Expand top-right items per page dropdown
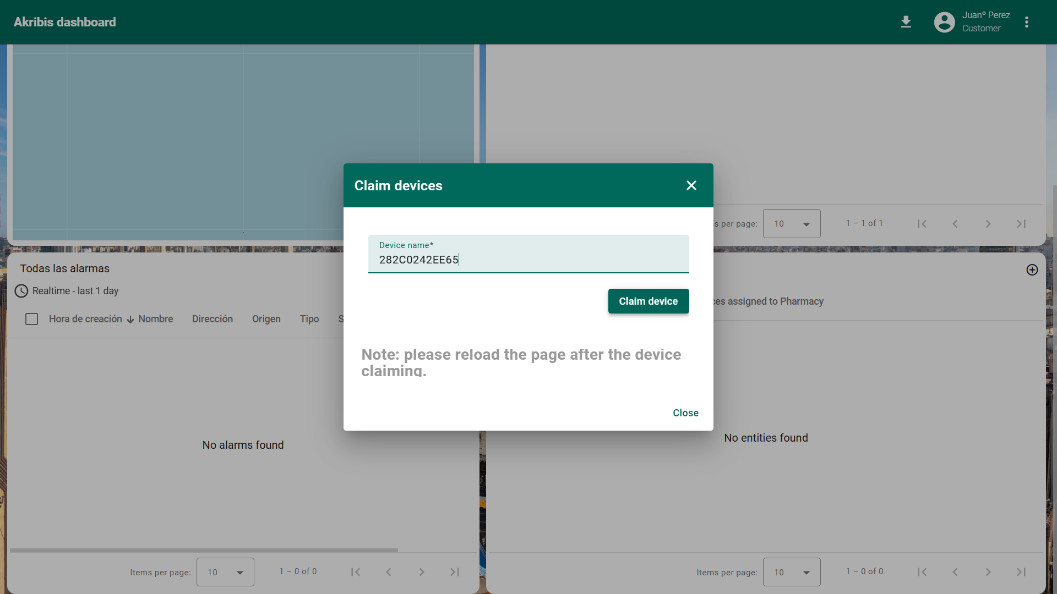Viewport: 1057px width, 594px height. pyautogui.click(x=792, y=224)
